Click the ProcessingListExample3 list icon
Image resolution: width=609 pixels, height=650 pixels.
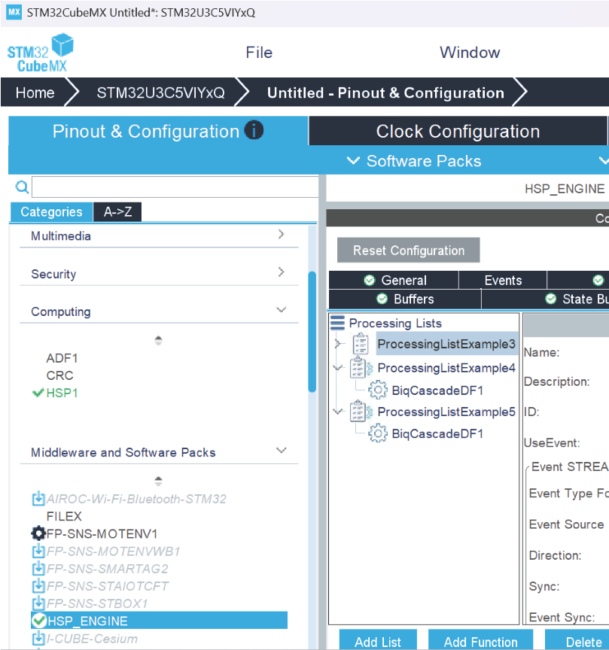point(361,344)
